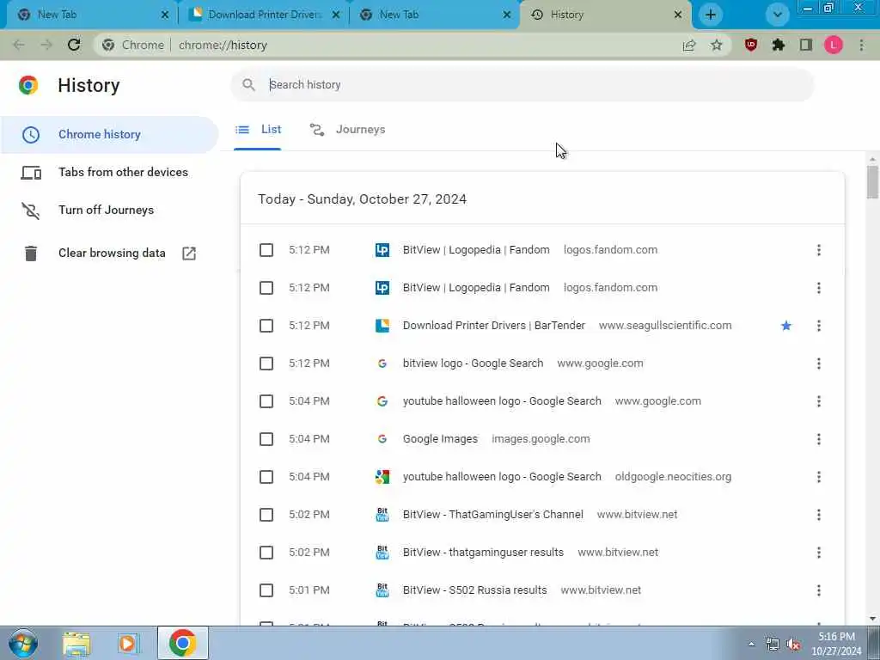Select the Download Printer Drivers history checkbox
The width and height of the screenshot is (880, 660).
[x=266, y=326]
